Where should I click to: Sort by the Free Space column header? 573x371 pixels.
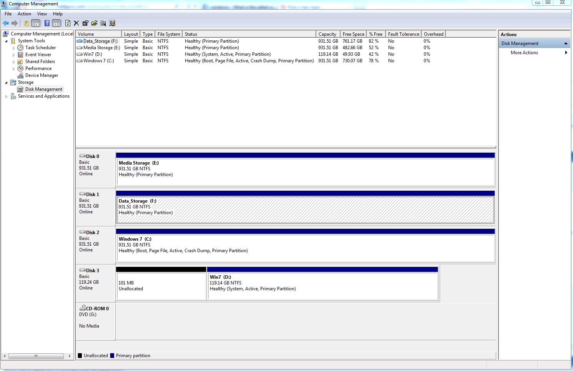pyautogui.click(x=353, y=34)
